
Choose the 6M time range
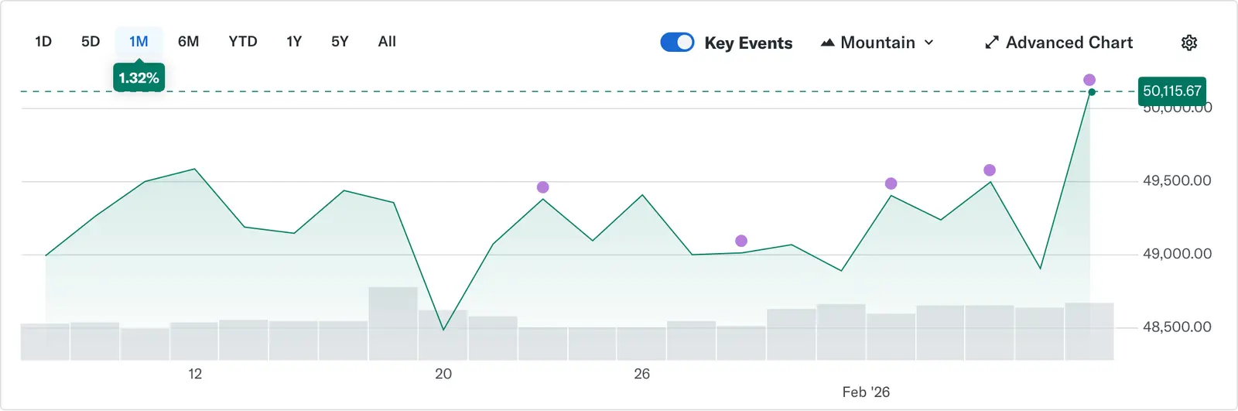[x=188, y=42]
